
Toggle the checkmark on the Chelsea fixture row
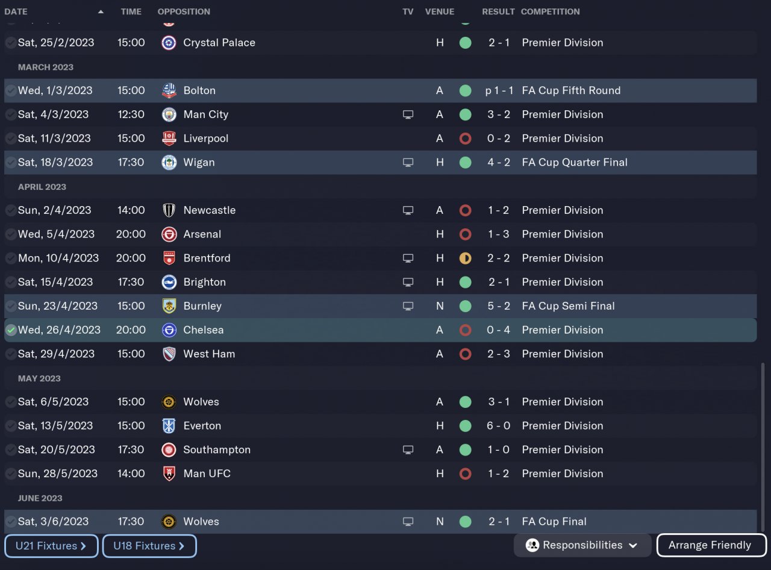click(11, 330)
